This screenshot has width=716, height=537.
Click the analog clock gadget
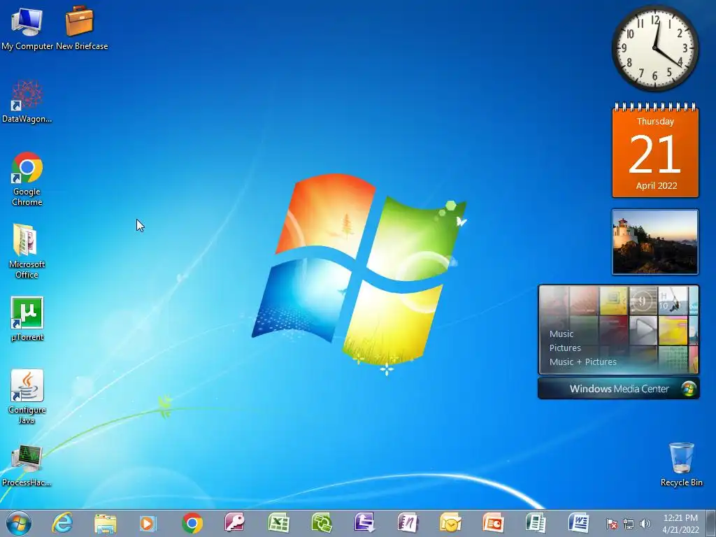pyautogui.click(x=654, y=48)
